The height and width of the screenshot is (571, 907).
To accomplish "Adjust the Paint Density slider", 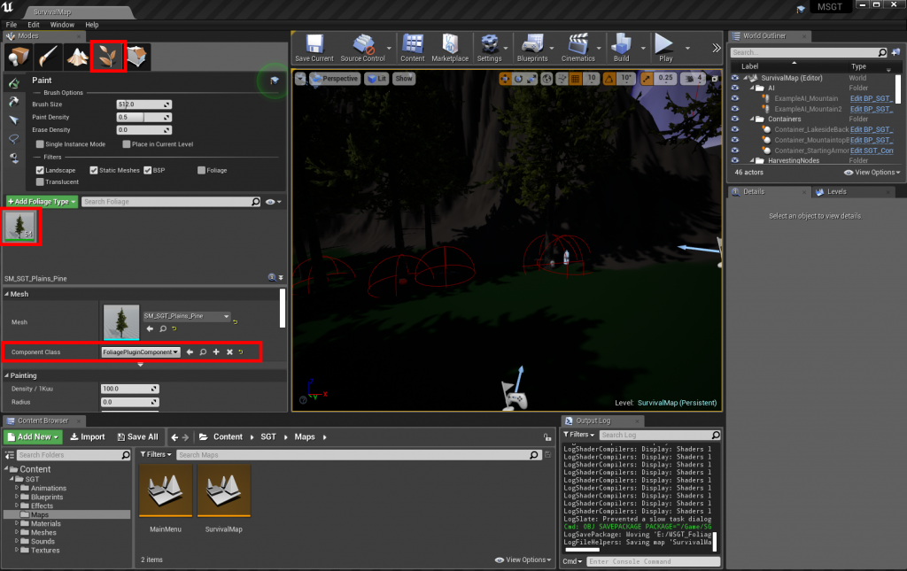I will pyautogui.click(x=143, y=117).
